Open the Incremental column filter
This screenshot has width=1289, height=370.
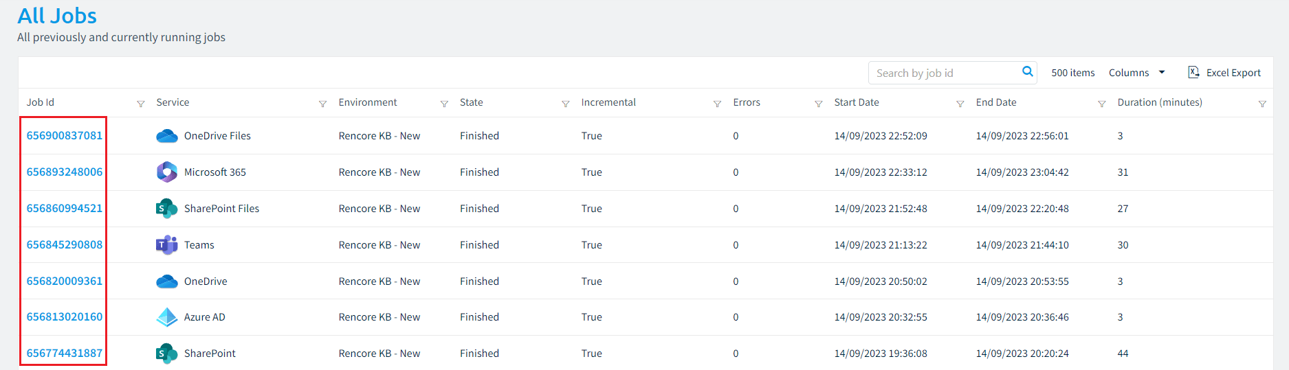click(718, 104)
